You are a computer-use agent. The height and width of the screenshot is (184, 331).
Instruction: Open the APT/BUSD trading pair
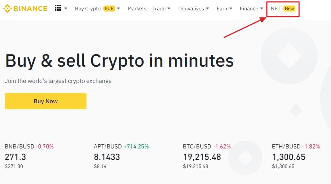point(108,147)
